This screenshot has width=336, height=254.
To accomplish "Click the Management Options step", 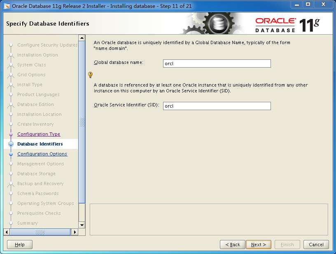I will click(x=41, y=164).
